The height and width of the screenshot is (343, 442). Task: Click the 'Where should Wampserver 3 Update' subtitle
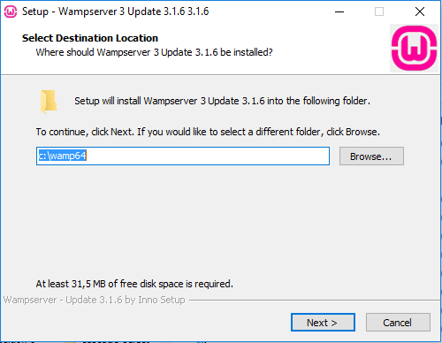[154, 52]
